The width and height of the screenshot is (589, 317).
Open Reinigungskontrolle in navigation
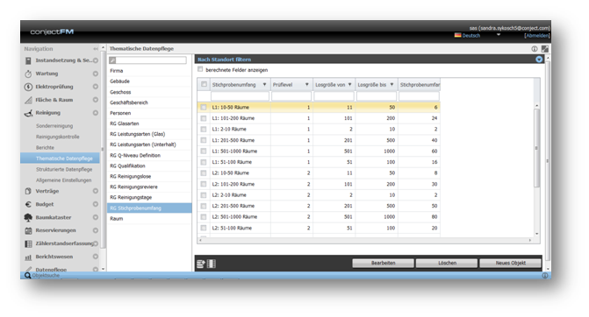tap(57, 137)
